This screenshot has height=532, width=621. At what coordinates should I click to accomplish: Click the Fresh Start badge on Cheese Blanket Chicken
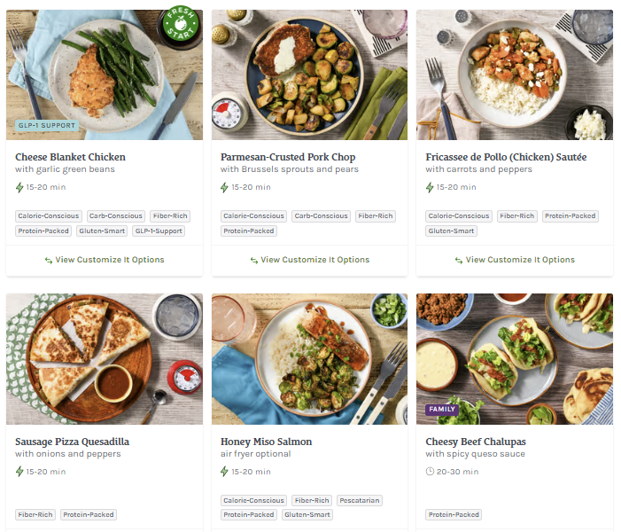pyautogui.click(x=181, y=27)
